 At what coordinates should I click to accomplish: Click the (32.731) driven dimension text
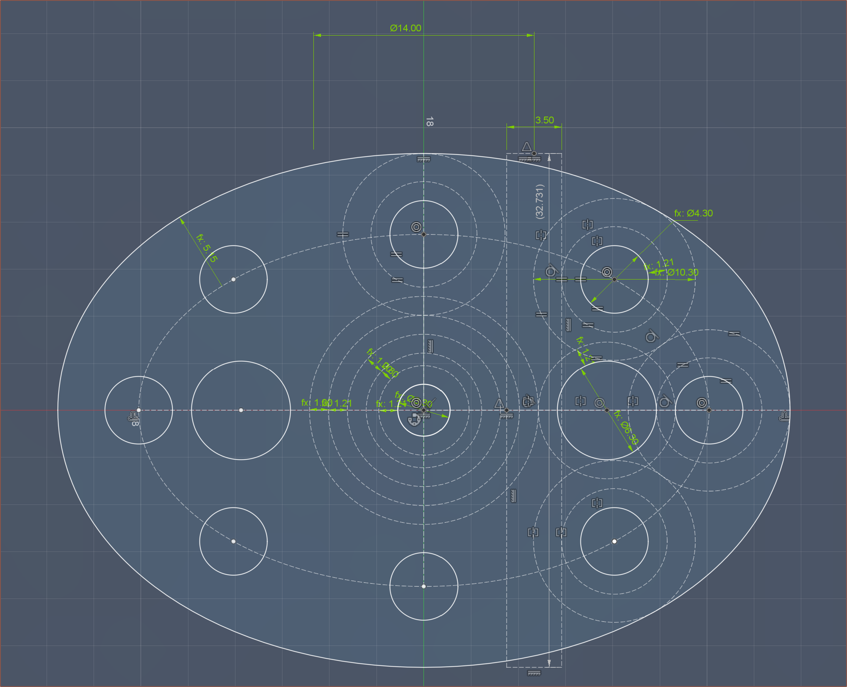tap(539, 201)
